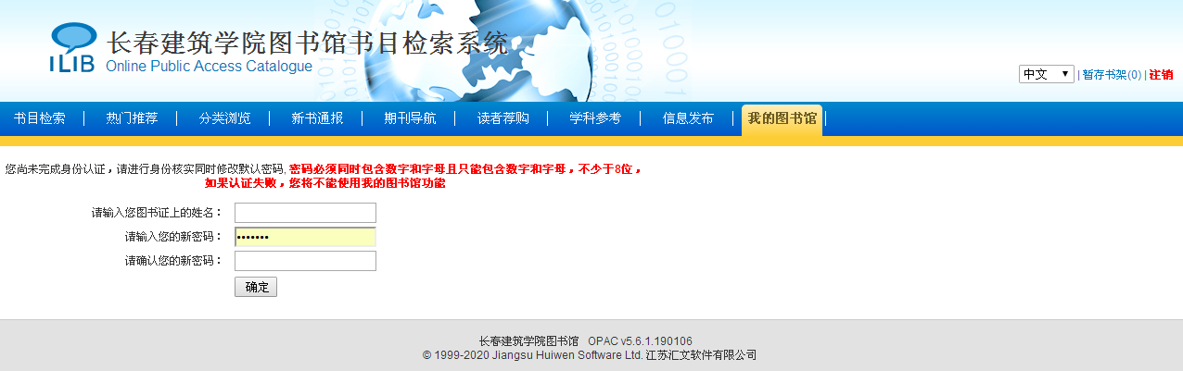
Task: Open the 暂存书架(0) bookshelf link
Action: tap(1112, 75)
